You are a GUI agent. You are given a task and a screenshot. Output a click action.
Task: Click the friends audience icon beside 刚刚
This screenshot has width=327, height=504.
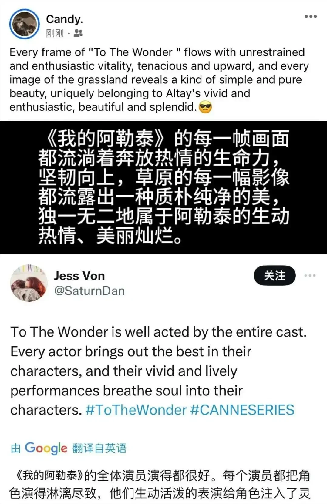[78, 33]
